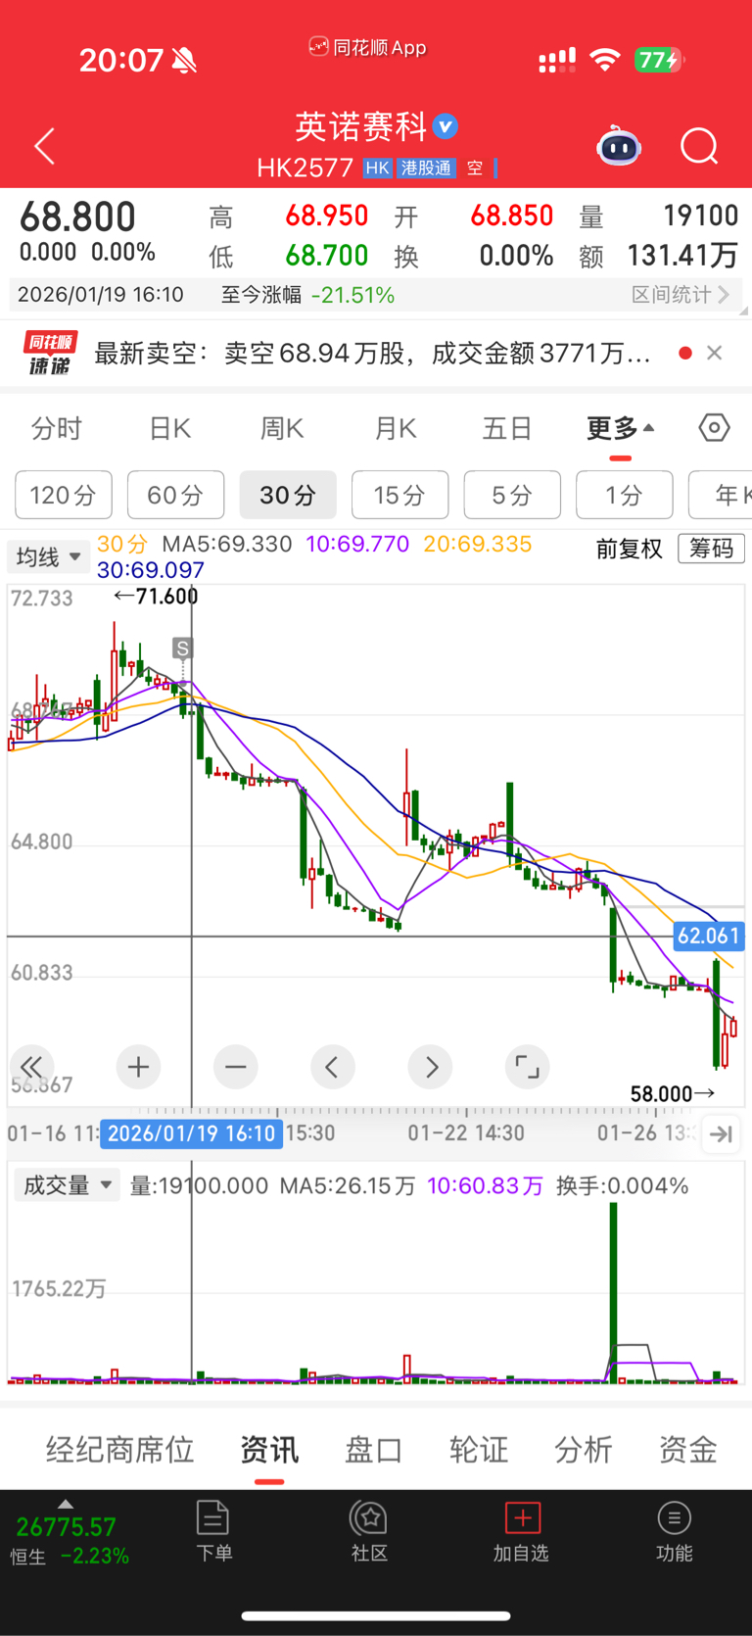The image size is (752, 1636).
Task: Open the 轮证 tab
Action: pos(479,1449)
